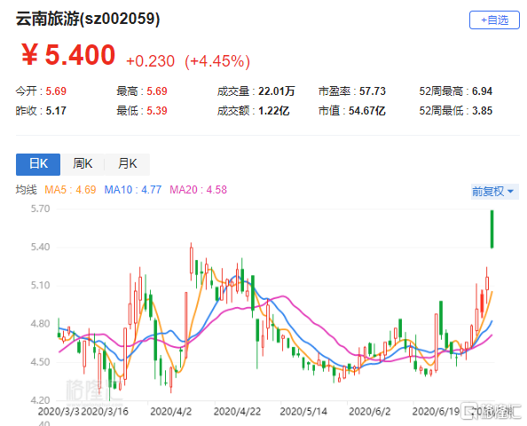527x426 pixels.
Task: Click the 市值 value 54.67亿
Action: point(366,111)
